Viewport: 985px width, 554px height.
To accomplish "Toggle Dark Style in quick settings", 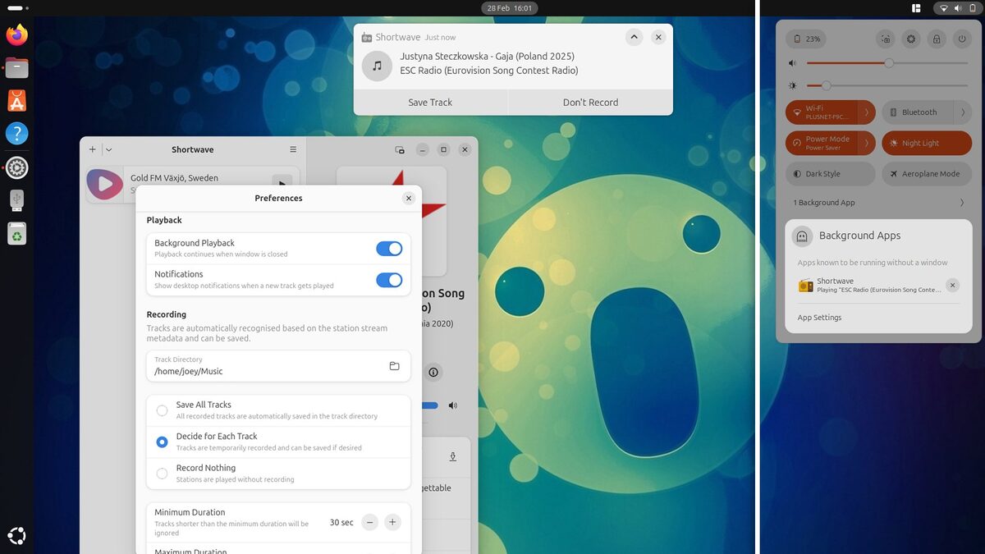I will 831,174.
